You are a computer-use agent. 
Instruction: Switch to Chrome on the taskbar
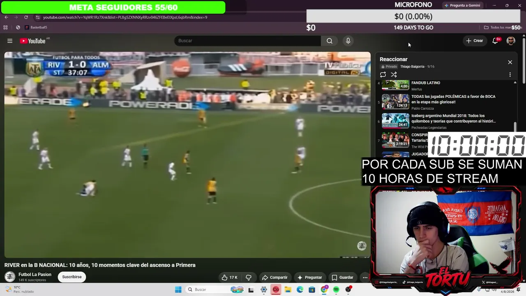[x=324, y=290]
